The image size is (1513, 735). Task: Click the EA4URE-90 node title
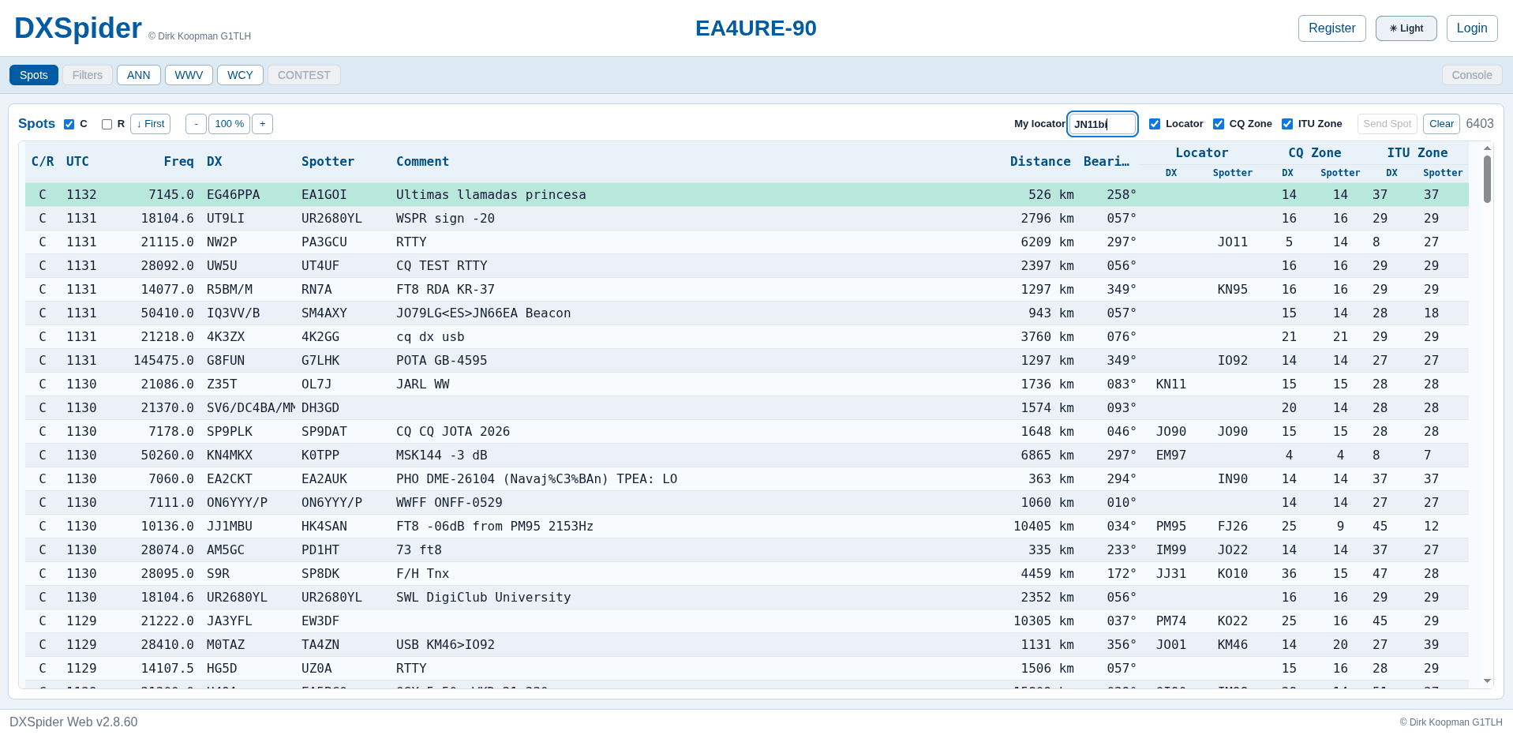(x=756, y=28)
